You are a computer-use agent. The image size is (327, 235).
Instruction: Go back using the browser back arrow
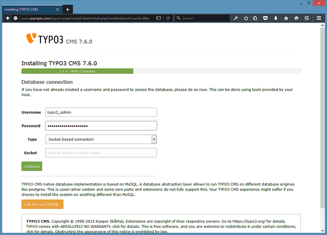coord(8,18)
